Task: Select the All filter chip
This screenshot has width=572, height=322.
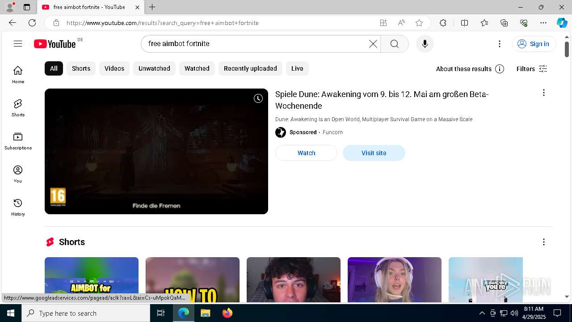Action: [54, 68]
